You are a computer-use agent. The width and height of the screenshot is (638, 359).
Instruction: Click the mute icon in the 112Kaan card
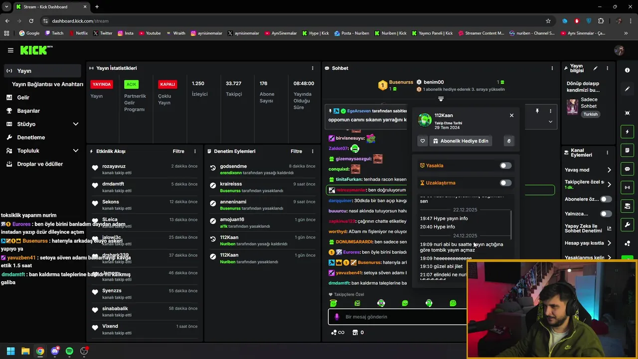tap(509, 141)
